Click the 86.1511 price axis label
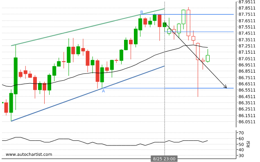The height and width of the screenshot is (162, 260). (x=247, y=116)
